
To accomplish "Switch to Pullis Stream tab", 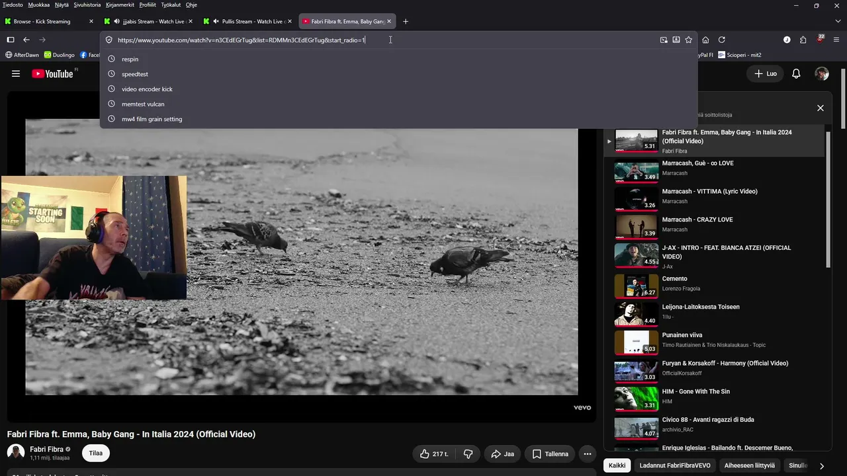I will tap(247, 21).
